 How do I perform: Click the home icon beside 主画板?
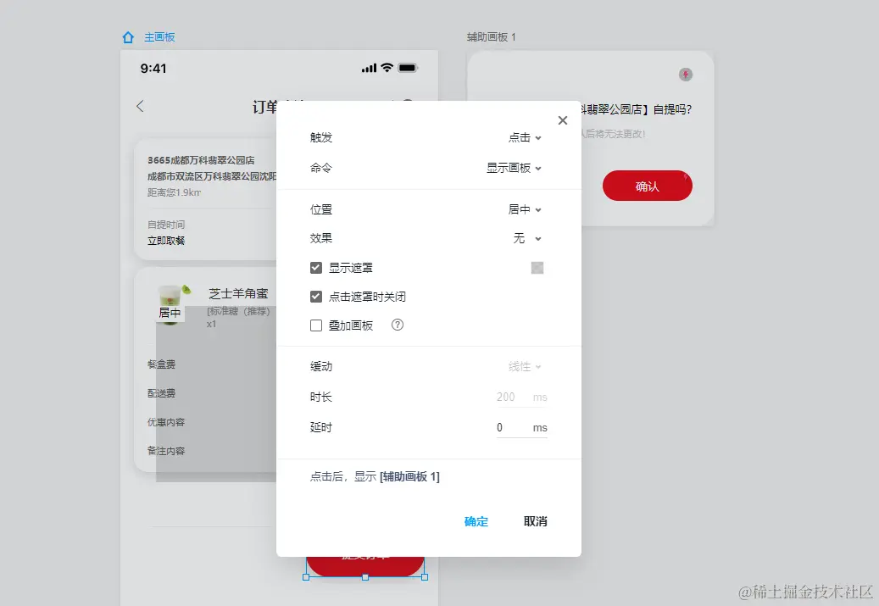(x=128, y=37)
